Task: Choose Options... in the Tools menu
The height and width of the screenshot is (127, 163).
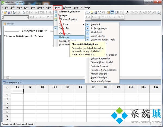Action: 64,37
